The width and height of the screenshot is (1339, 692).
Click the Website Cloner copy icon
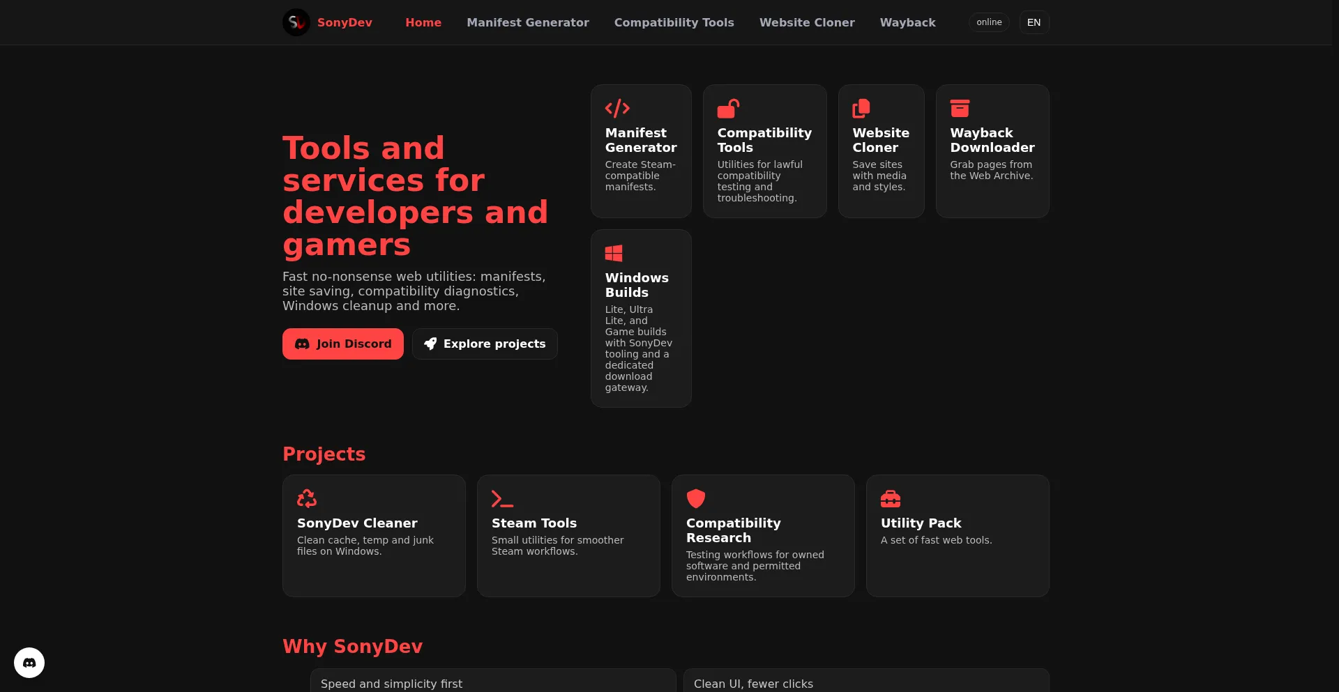tap(861, 108)
